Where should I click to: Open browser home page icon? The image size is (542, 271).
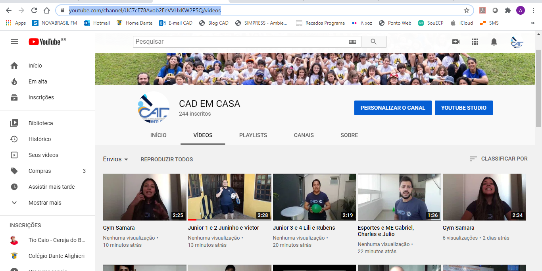click(x=47, y=10)
